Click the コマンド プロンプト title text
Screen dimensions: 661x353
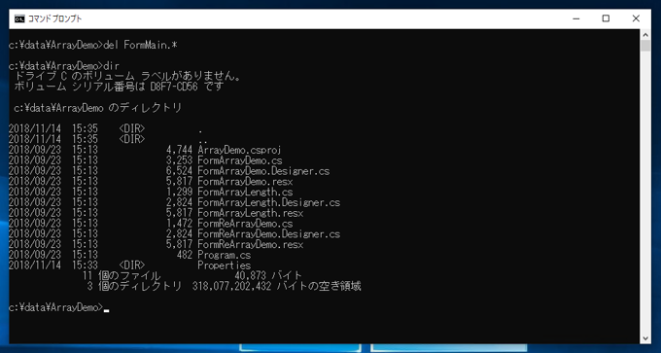coord(54,19)
